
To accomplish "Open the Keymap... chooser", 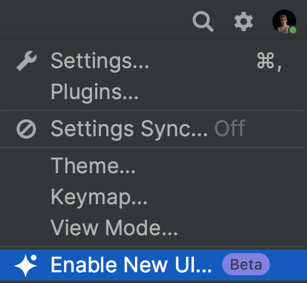I will click(153, 197).
